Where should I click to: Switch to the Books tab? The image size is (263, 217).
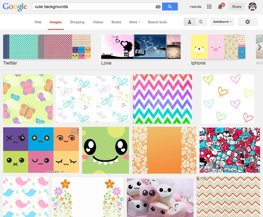tap(116, 22)
